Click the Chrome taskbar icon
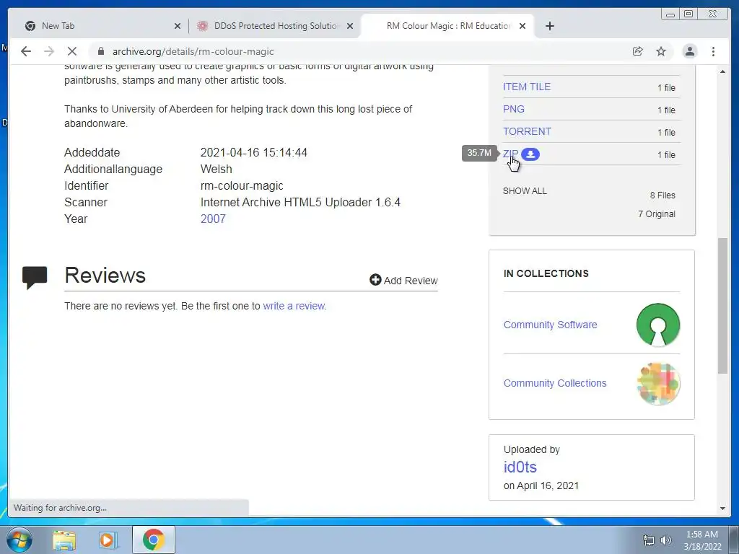Image resolution: width=739 pixels, height=554 pixels. click(153, 540)
